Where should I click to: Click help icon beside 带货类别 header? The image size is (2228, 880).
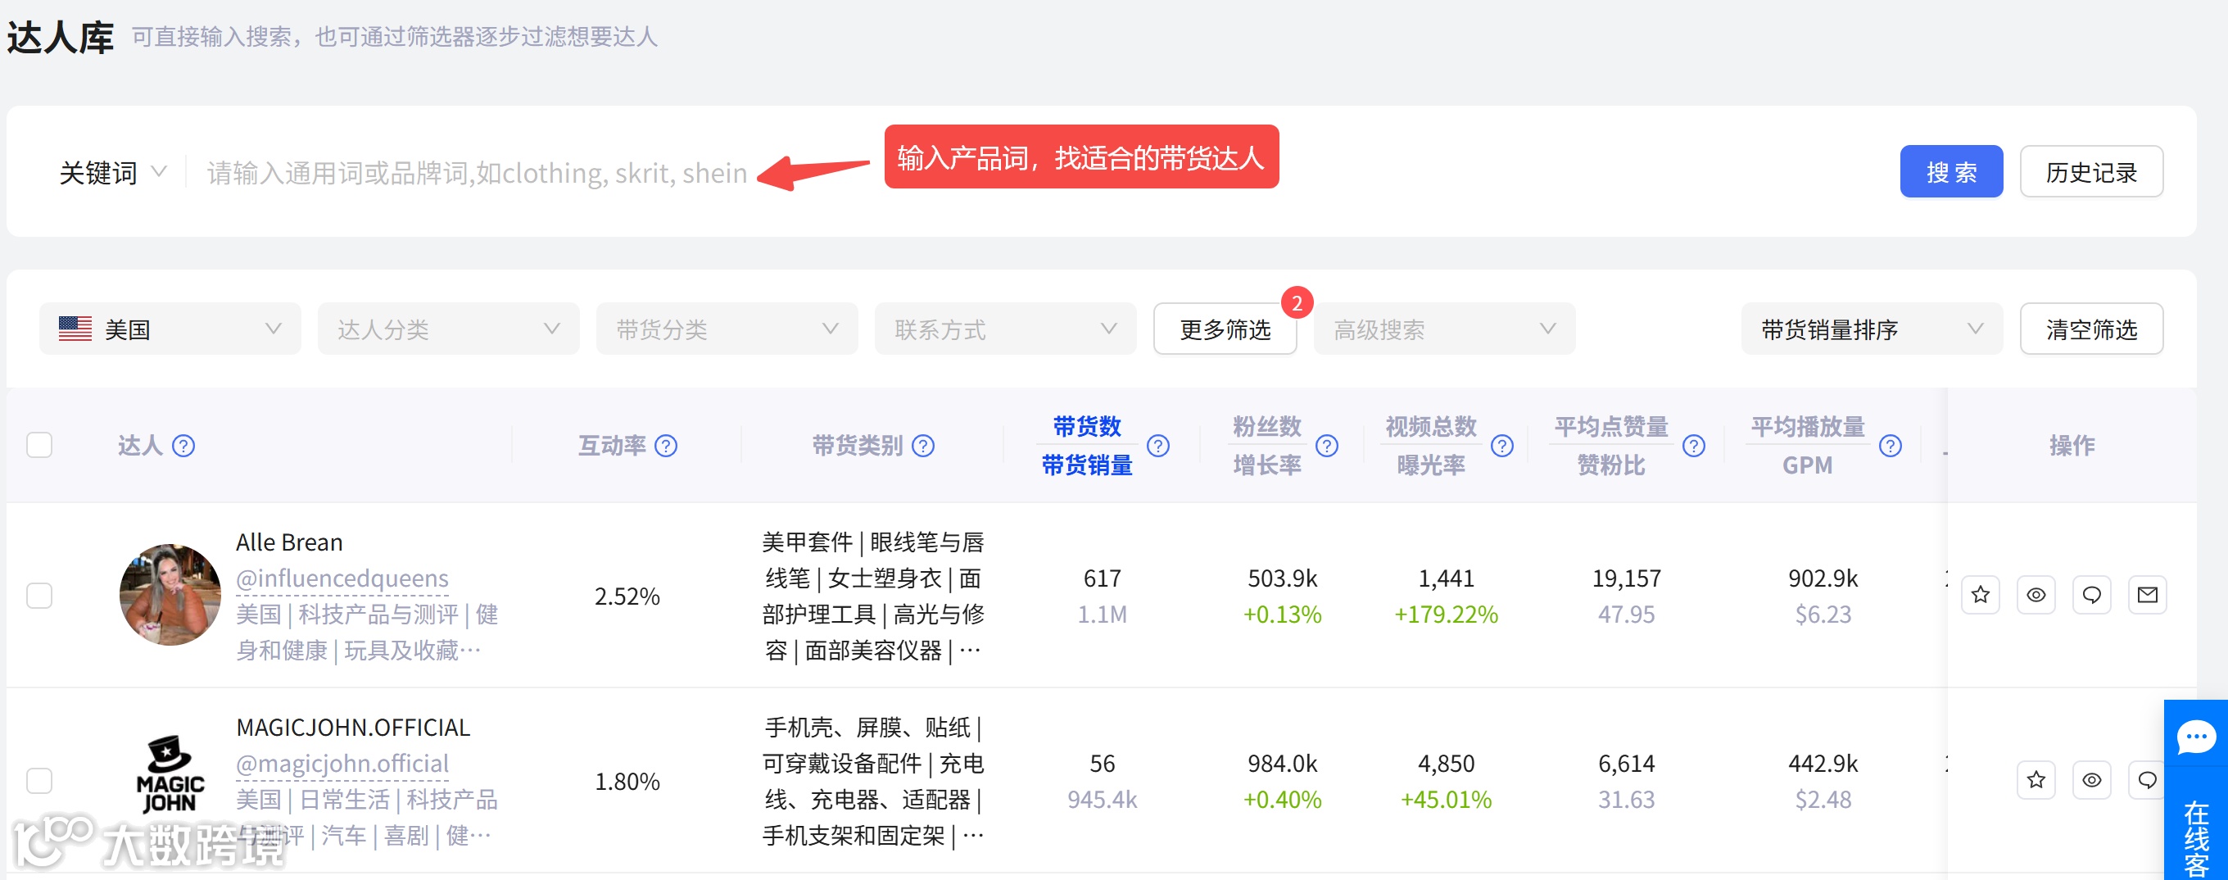[x=924, y=446]
